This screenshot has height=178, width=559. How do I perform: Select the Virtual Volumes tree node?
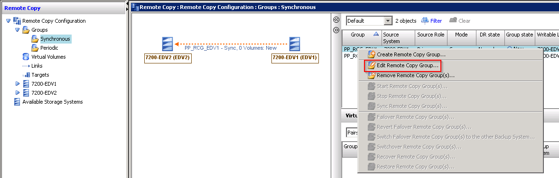pos(44,57)
